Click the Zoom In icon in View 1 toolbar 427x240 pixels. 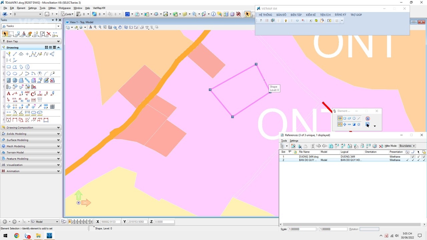95,27
